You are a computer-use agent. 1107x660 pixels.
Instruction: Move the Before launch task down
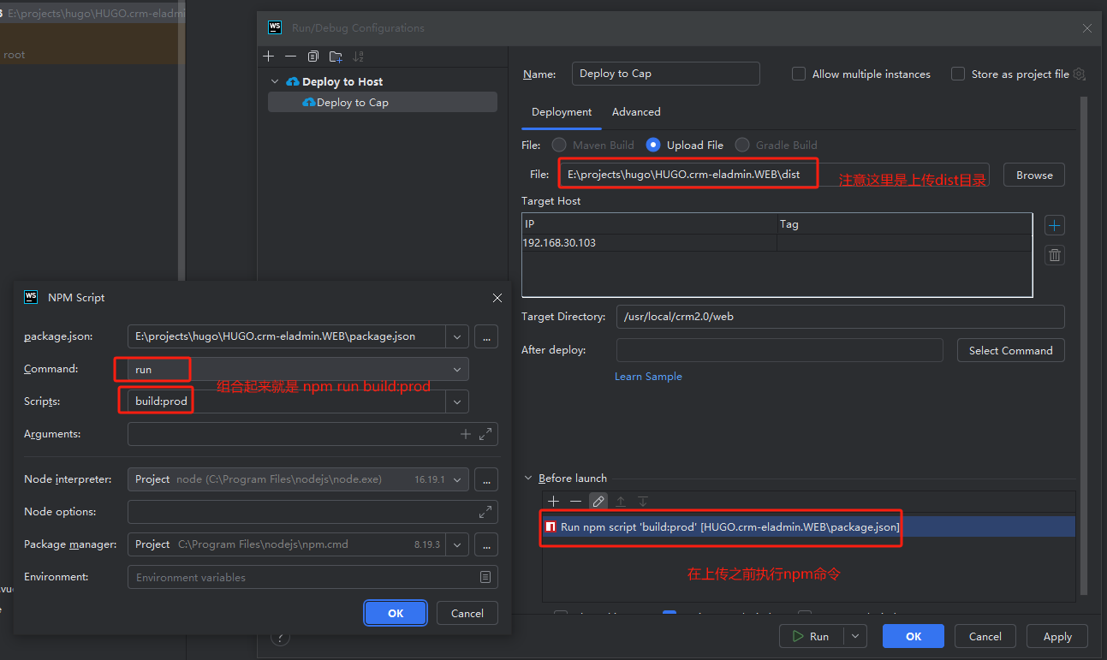point(643,501)
